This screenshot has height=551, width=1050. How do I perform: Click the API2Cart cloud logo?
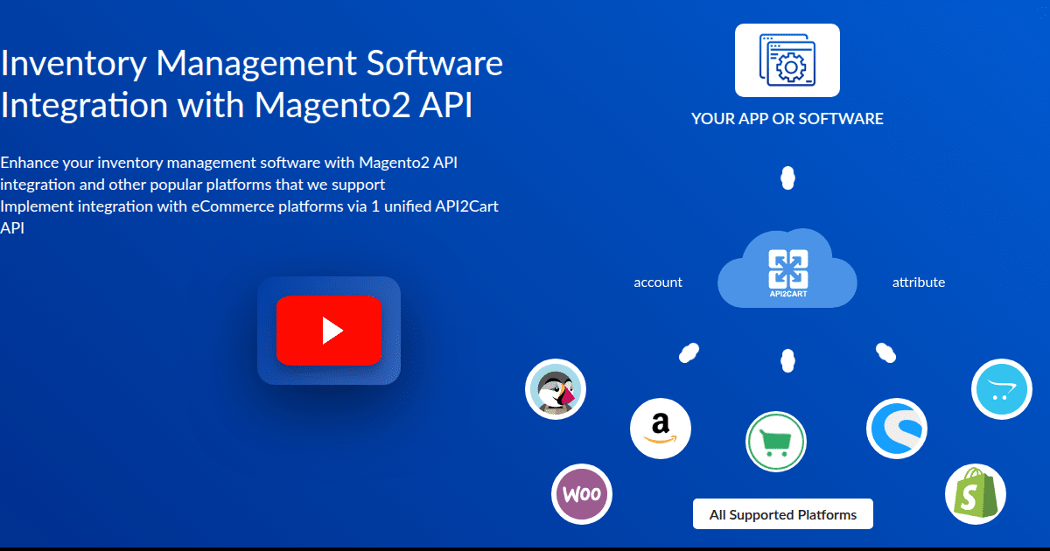tap(787, 269)
